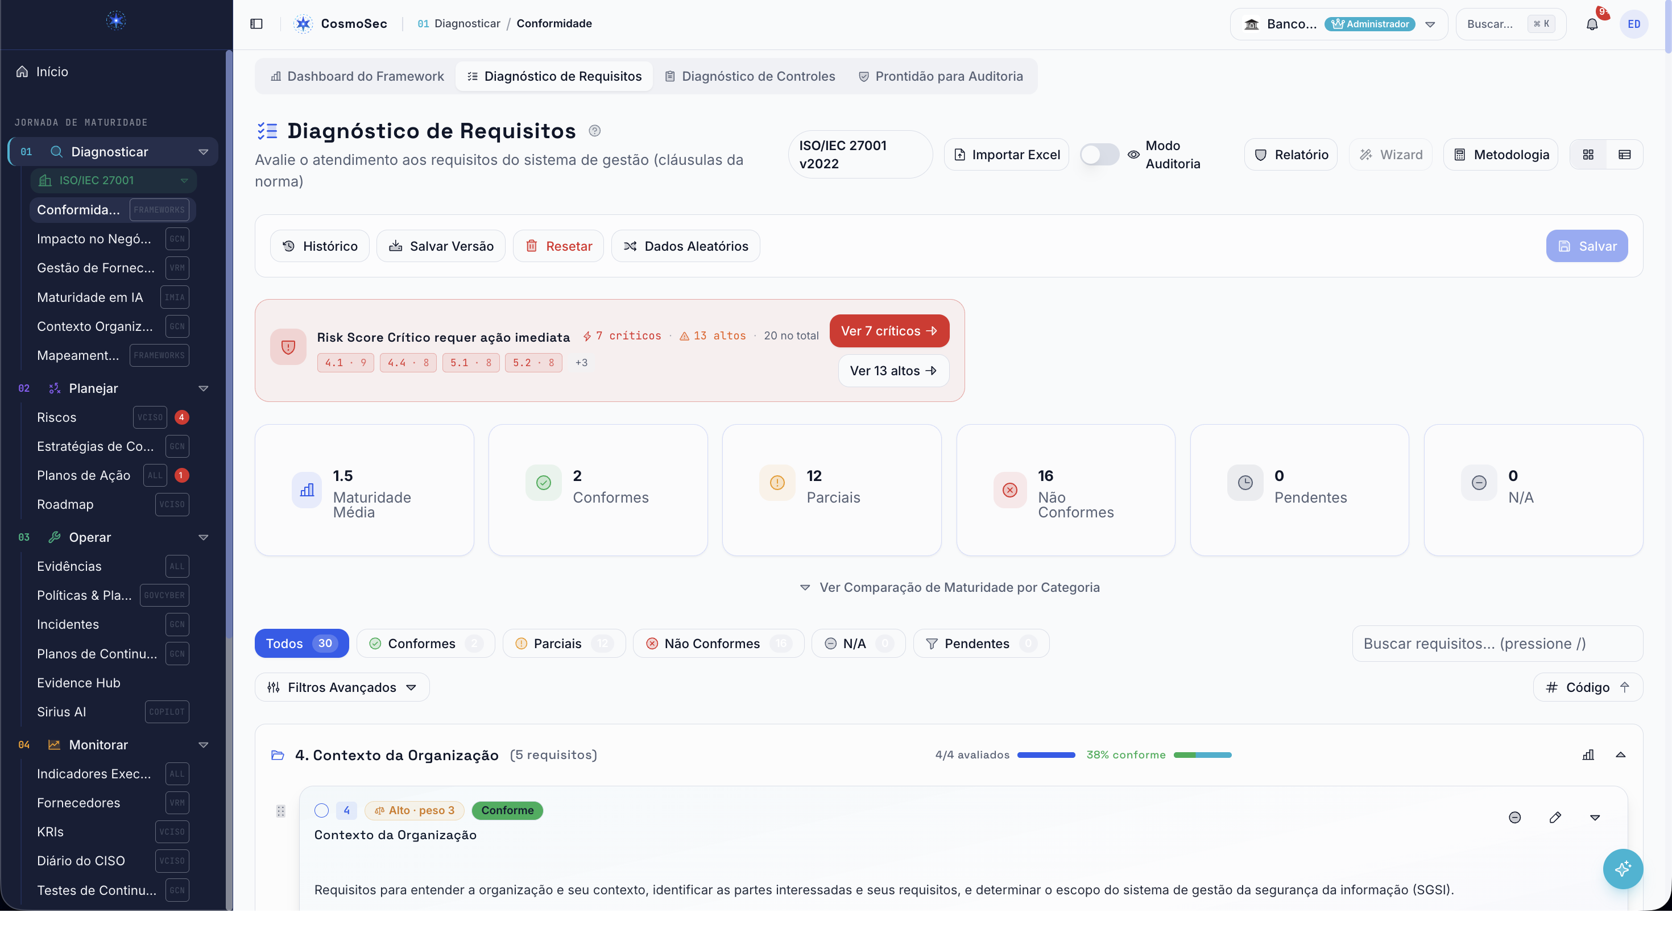Filter by Conformes chip
1672x929 pixels.
[425, 644]
